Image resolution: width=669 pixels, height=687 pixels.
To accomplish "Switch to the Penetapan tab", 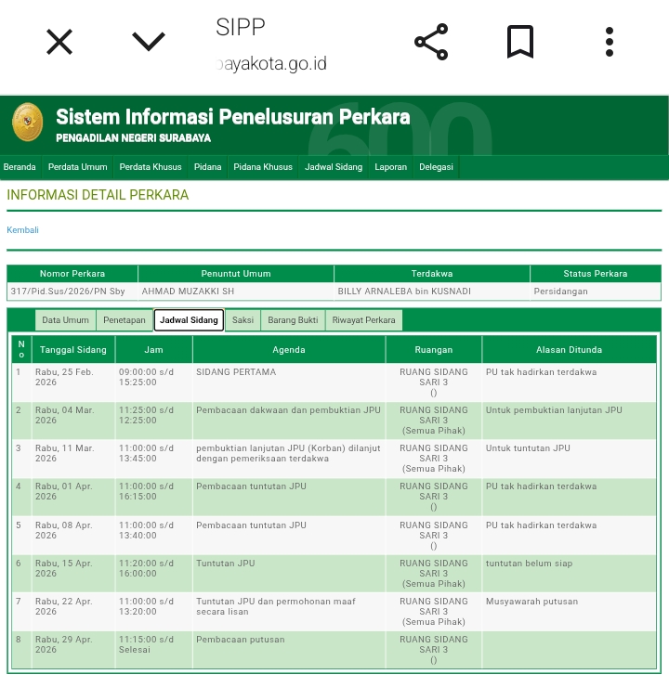I will 125,320.
